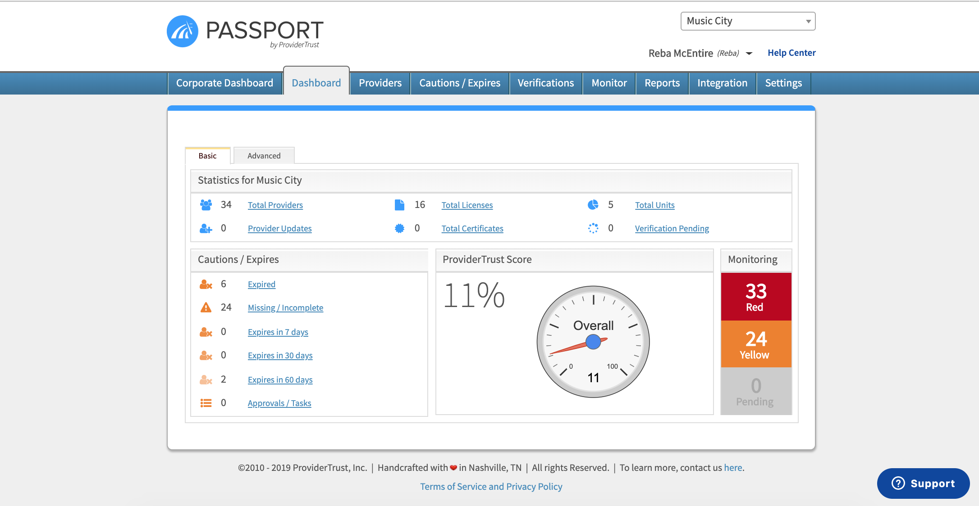The width and height of the screenshot is (979, 506).
Task: Click the Expires in 60 days icon
Action: coord(206,380)
